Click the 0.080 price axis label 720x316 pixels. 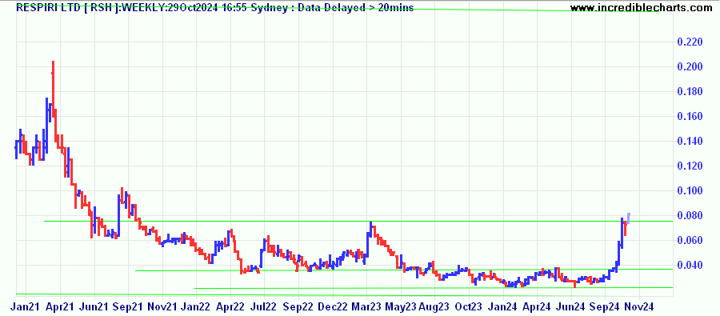click(690, 216)
